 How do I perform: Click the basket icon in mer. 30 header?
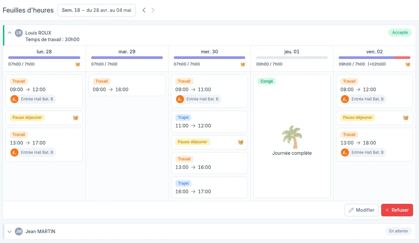coord(243,64)
